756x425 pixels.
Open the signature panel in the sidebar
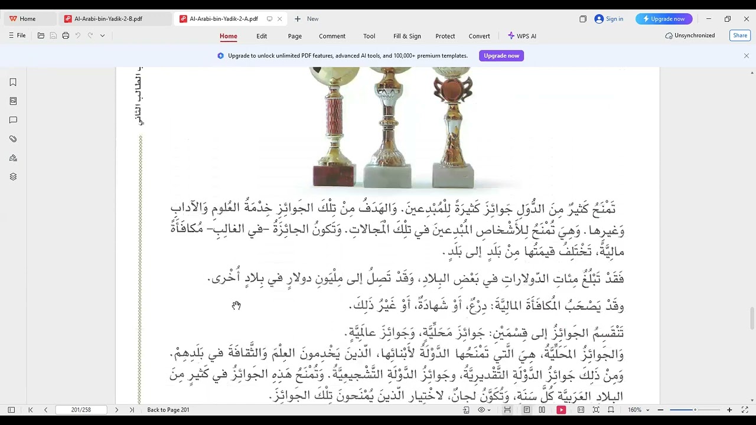tap(13, 158)
